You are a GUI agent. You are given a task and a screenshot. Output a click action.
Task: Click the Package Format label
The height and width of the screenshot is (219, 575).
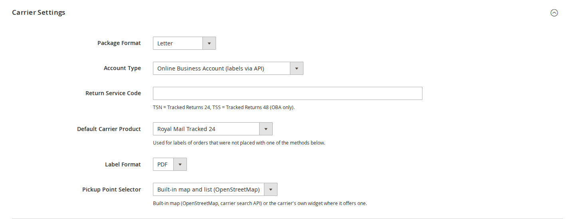click(119, 43)
